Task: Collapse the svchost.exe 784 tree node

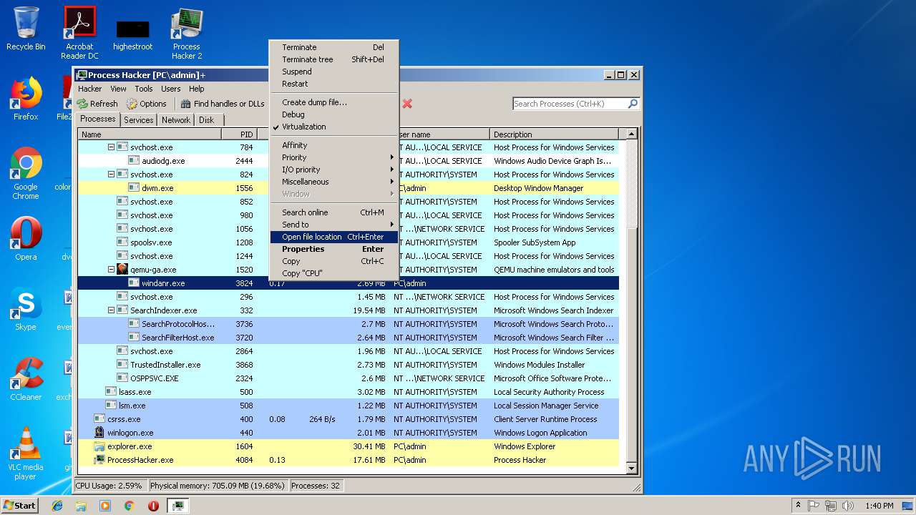Action: (111, 147)
